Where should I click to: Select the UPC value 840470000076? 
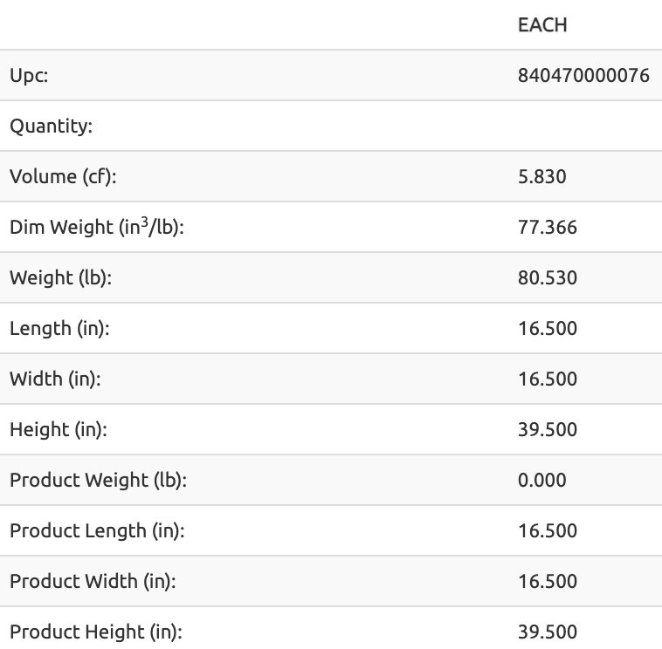pyautogui.click(x=583, y=76)
